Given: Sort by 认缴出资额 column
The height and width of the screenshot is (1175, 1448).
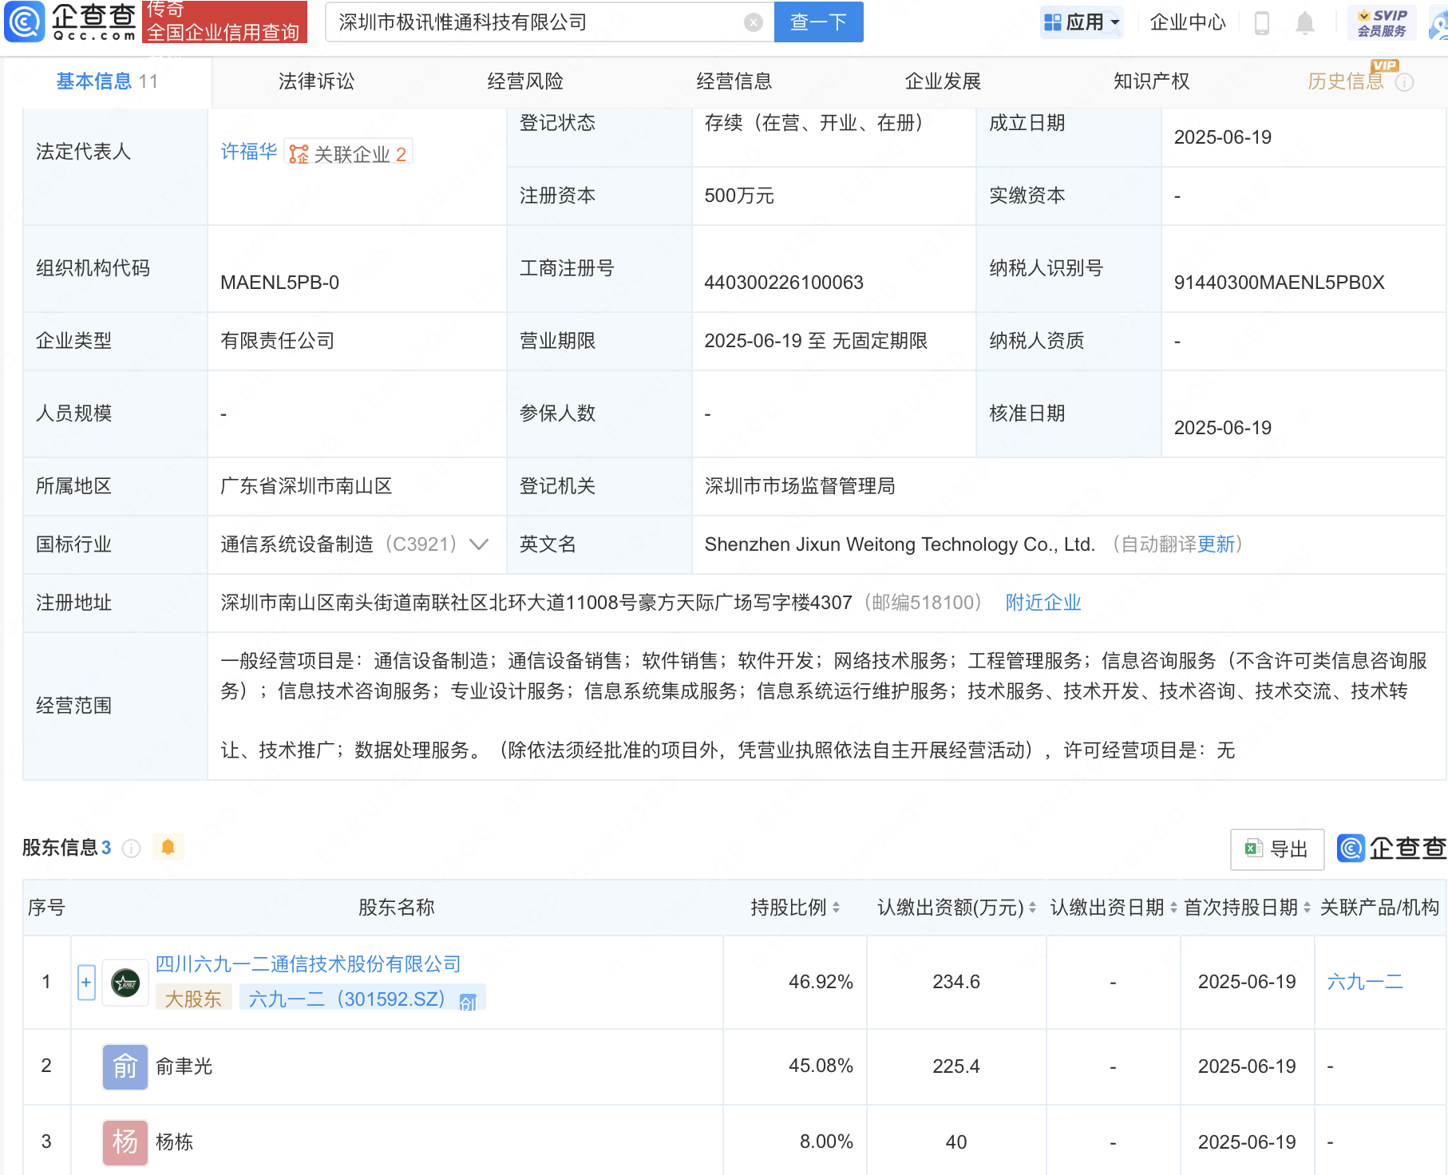Looking at the screenshot, I should point(1032,908).
